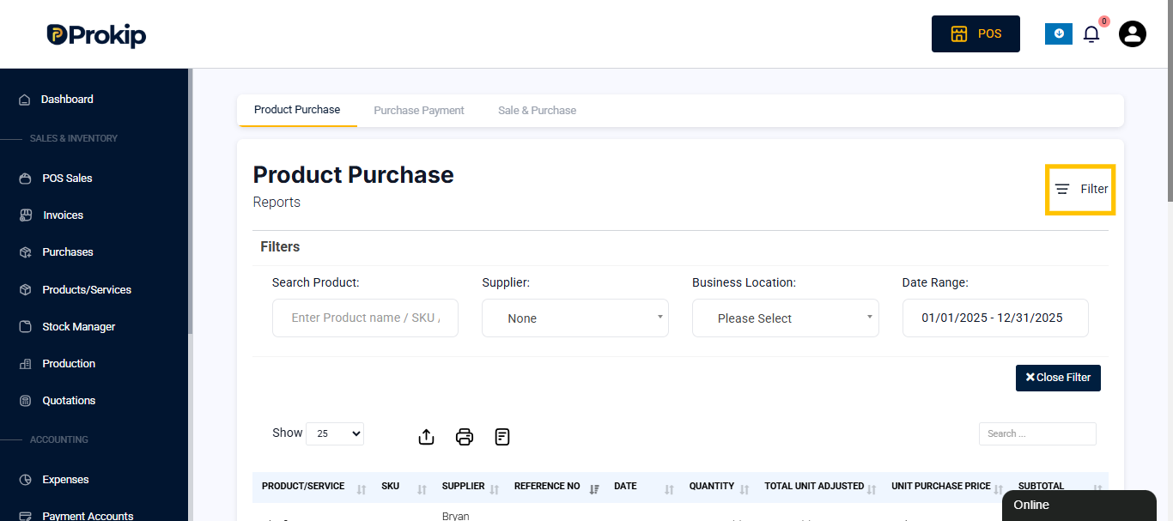Viewport: 1173px width, 521px height.
Task: Switch to the Sale & Purchase tab
Action: (537, 111)
